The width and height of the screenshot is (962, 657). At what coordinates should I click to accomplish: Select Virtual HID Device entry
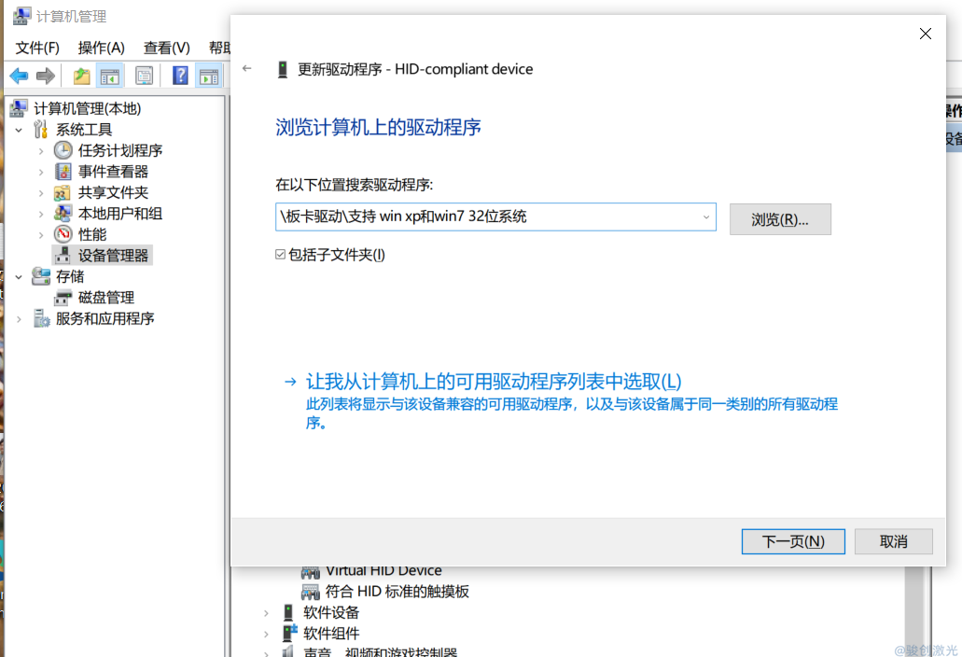(383, 571)
